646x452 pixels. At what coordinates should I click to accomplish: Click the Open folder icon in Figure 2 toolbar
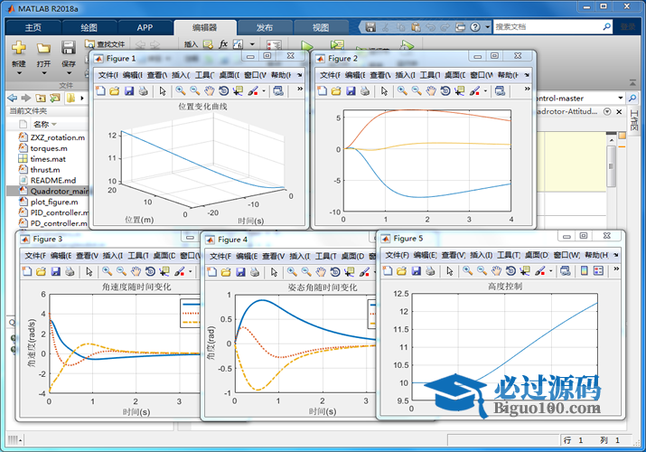click(335, 91)
